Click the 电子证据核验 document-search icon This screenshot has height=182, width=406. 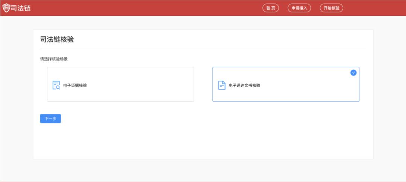coord(56,85)
